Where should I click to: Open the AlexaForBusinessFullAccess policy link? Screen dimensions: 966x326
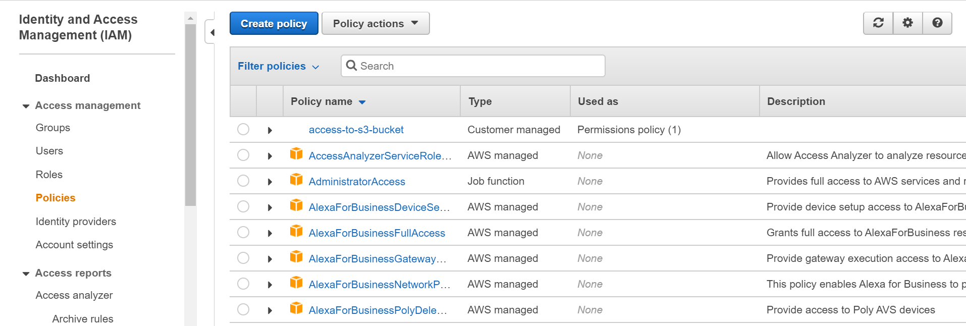tap(377, 233)
